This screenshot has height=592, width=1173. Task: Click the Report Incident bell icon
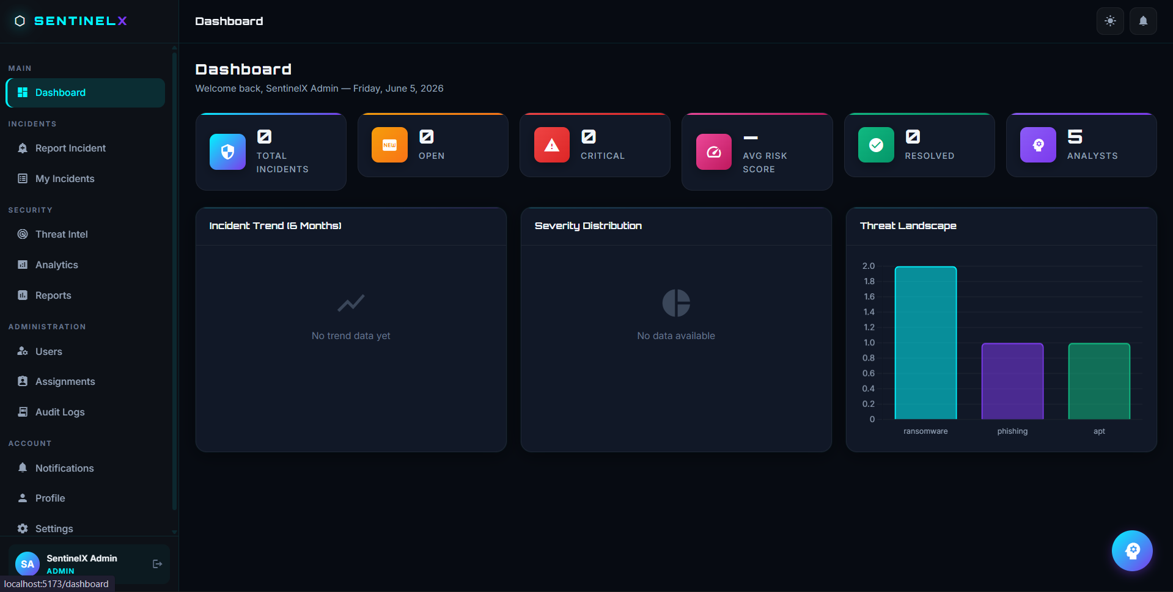pos(23,148)
